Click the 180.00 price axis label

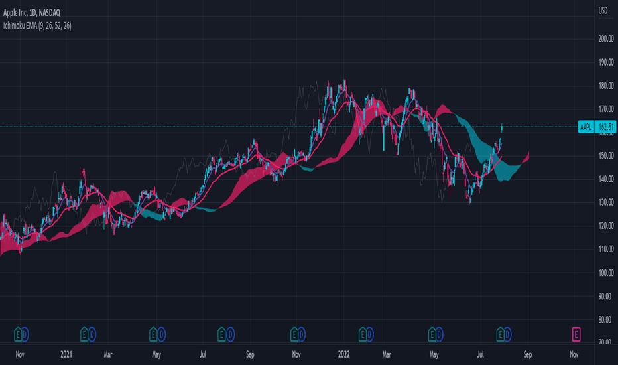click(606, 86)
